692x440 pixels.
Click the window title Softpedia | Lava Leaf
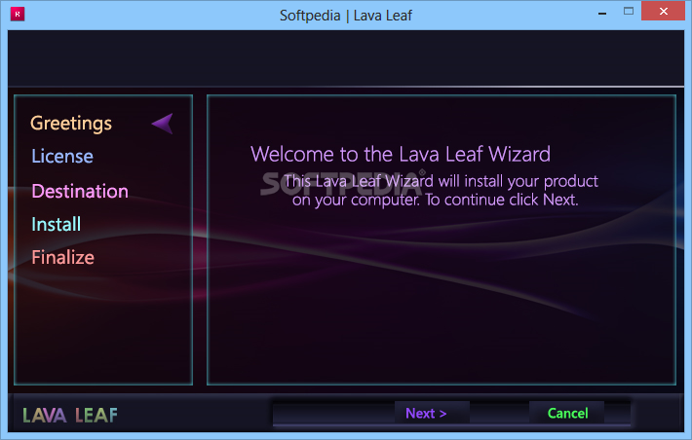coord(346,16)
